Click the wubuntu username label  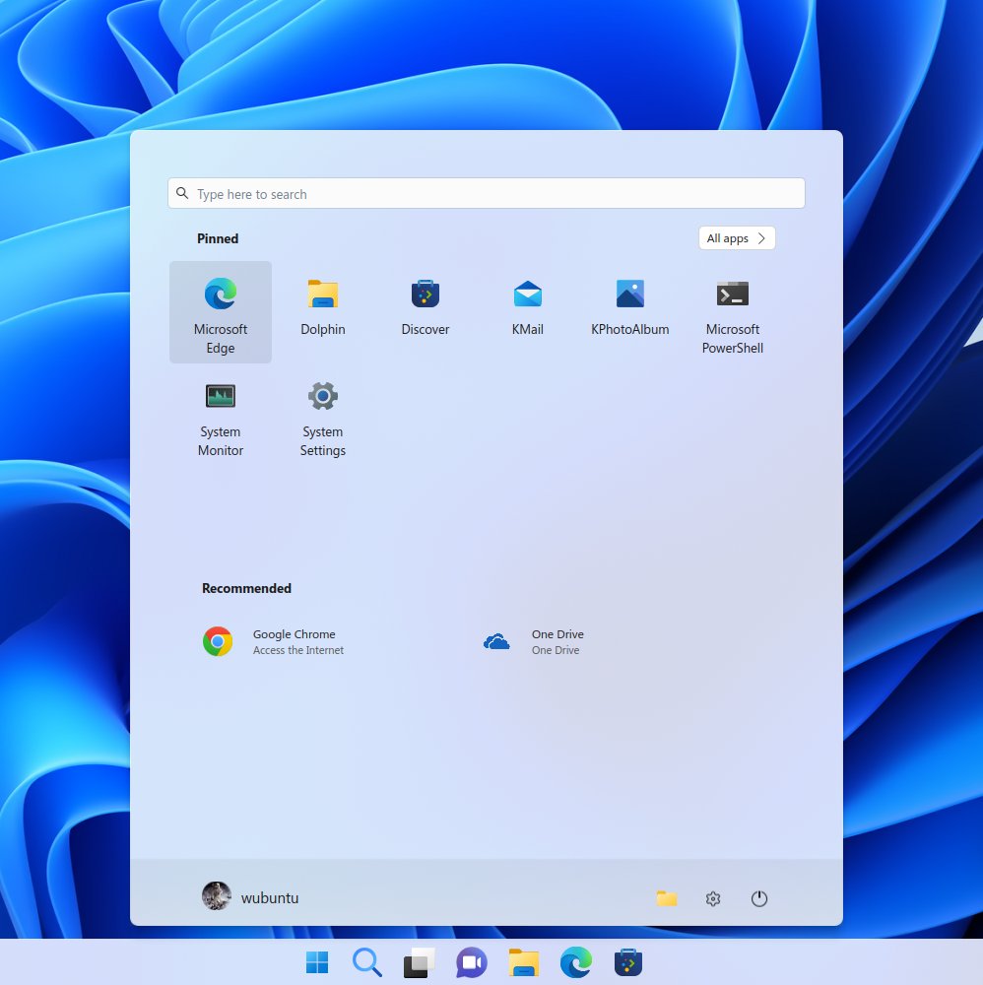pyautogui.click(x=270, y=897)
